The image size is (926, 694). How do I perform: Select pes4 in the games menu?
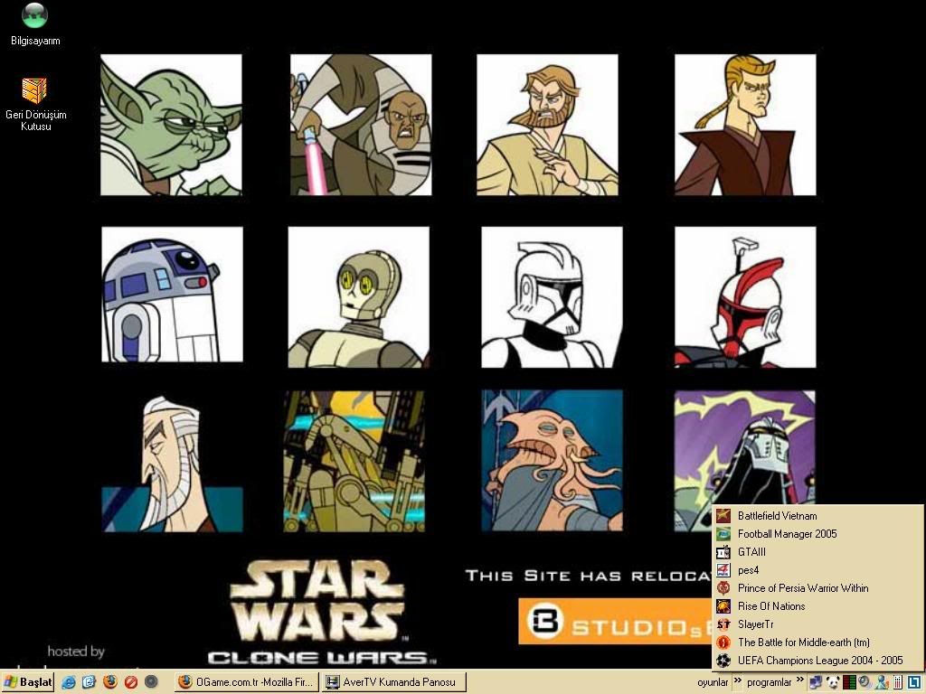click(x=817, y=570)
